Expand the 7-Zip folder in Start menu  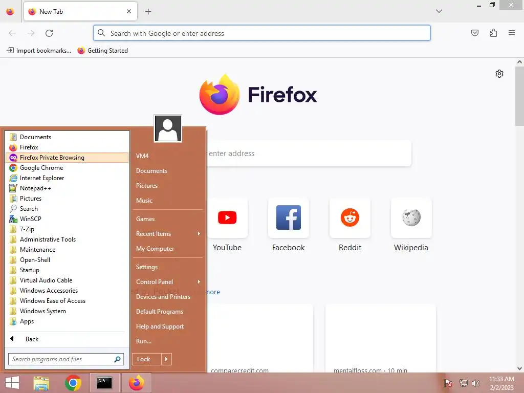(67, 229)
